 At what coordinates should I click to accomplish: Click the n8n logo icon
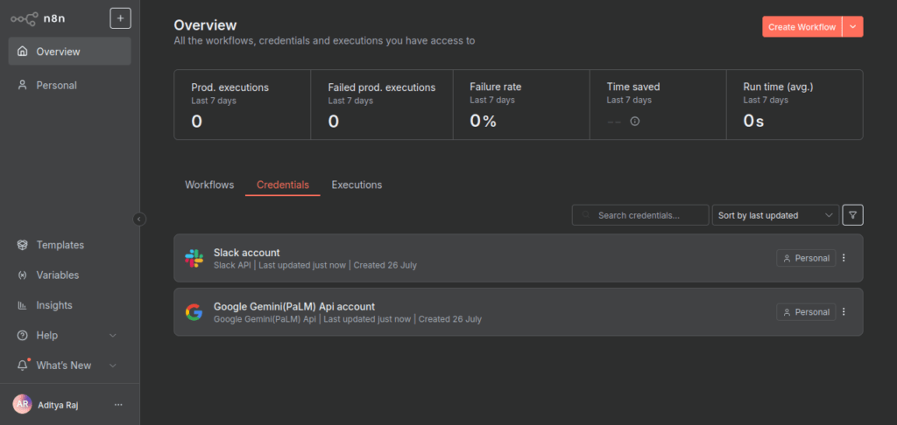(24, 17)
